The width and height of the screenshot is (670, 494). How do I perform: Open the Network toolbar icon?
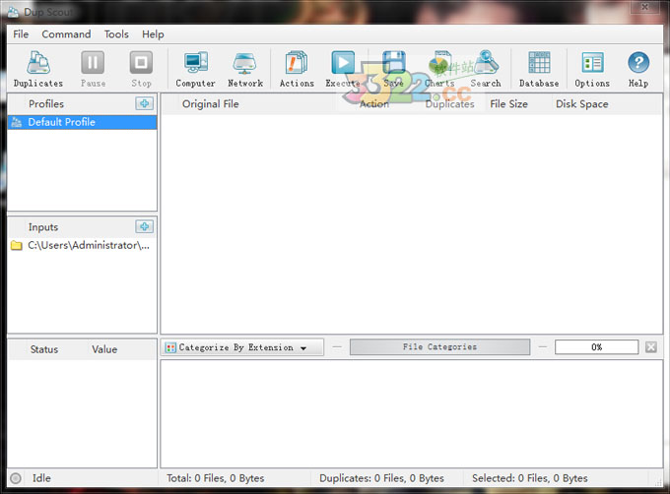pos(244,69)
